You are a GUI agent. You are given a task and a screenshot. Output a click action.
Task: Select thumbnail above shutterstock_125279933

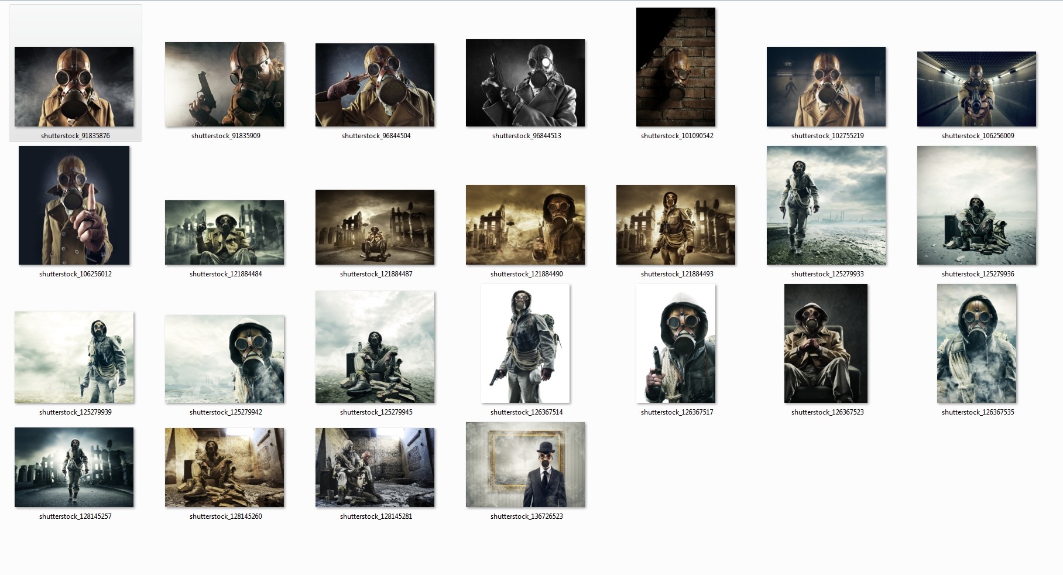coord(827,205)
